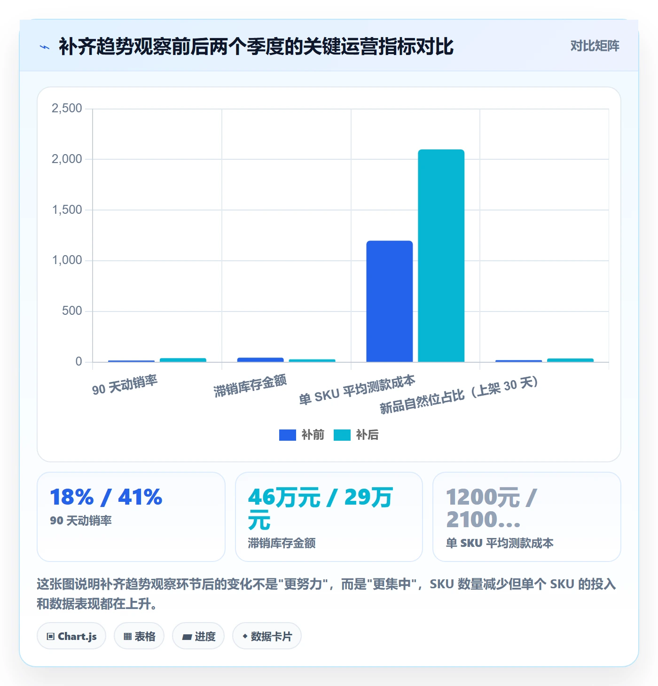This screenshot has width=658, height=686.
Task: Click the 1,000 y-axis tick value
Action: (67, 260)
